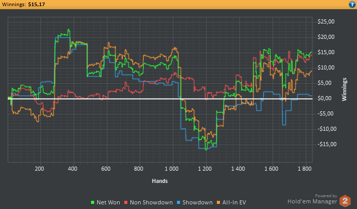Click the $15,00 y-axis label
Viewport: 357px width, 209px height.
tap(326, 52)
